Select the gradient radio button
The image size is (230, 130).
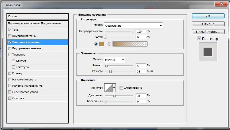click(109, 44)
